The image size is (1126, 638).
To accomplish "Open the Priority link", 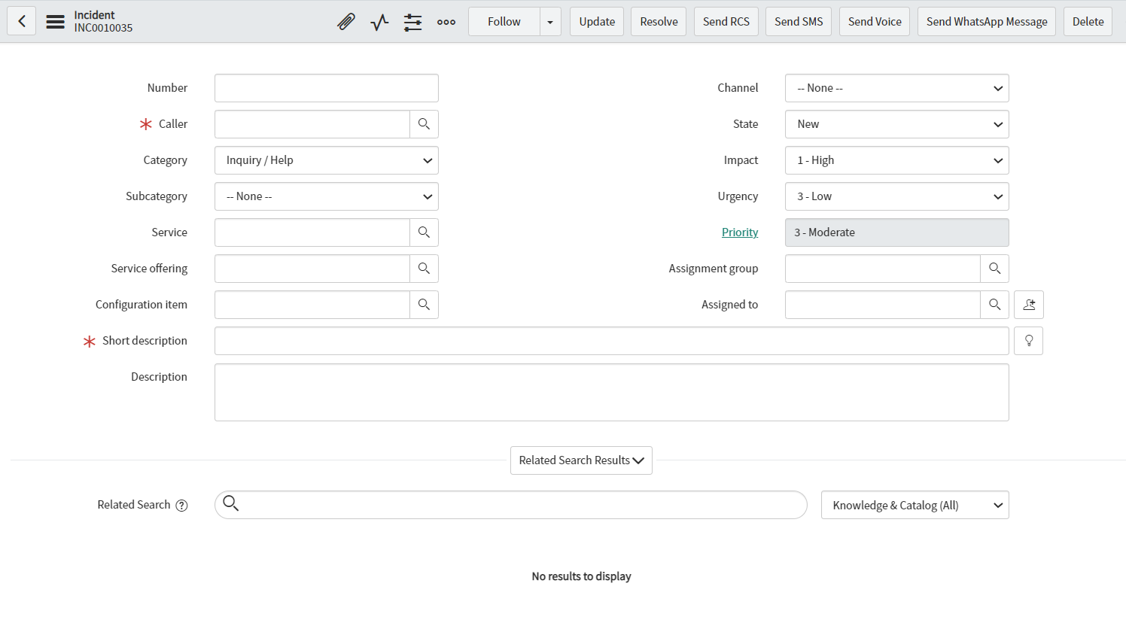I will 739,232.
